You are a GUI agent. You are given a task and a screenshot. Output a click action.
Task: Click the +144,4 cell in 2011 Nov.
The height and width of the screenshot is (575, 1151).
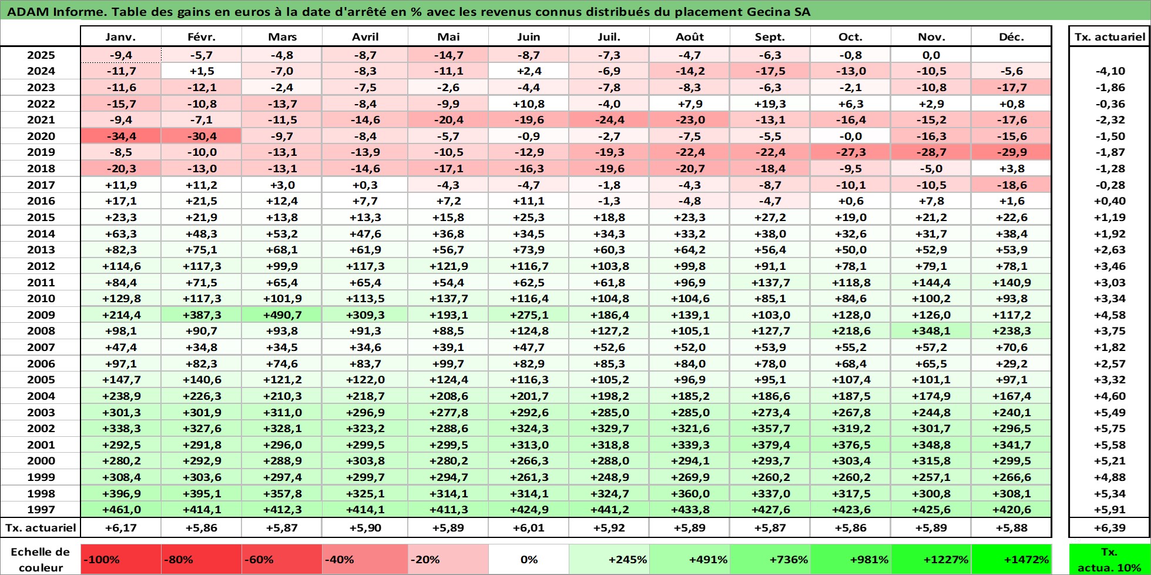pyautogui.click(x=931, y=282)
